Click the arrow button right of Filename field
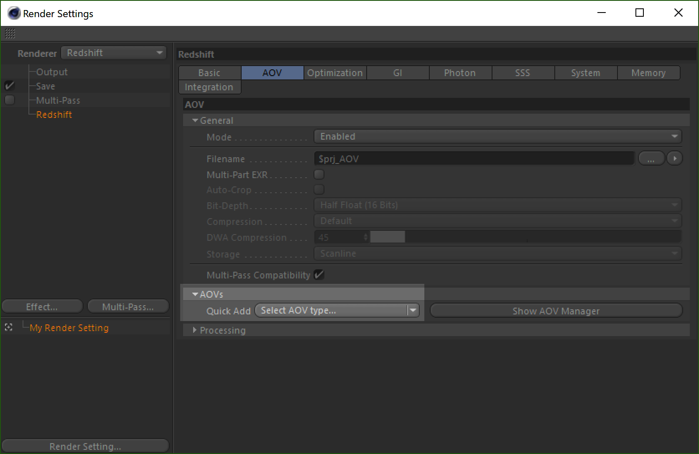The image size is (699, 454). click(674, 158)
